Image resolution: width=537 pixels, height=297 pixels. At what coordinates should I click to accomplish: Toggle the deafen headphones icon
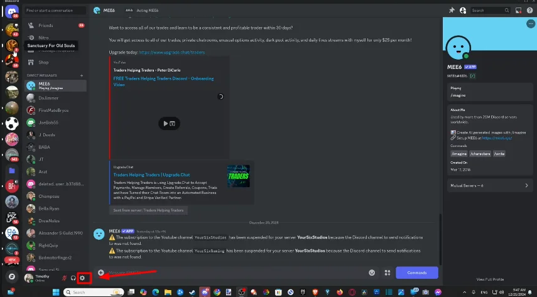[73, 278]
